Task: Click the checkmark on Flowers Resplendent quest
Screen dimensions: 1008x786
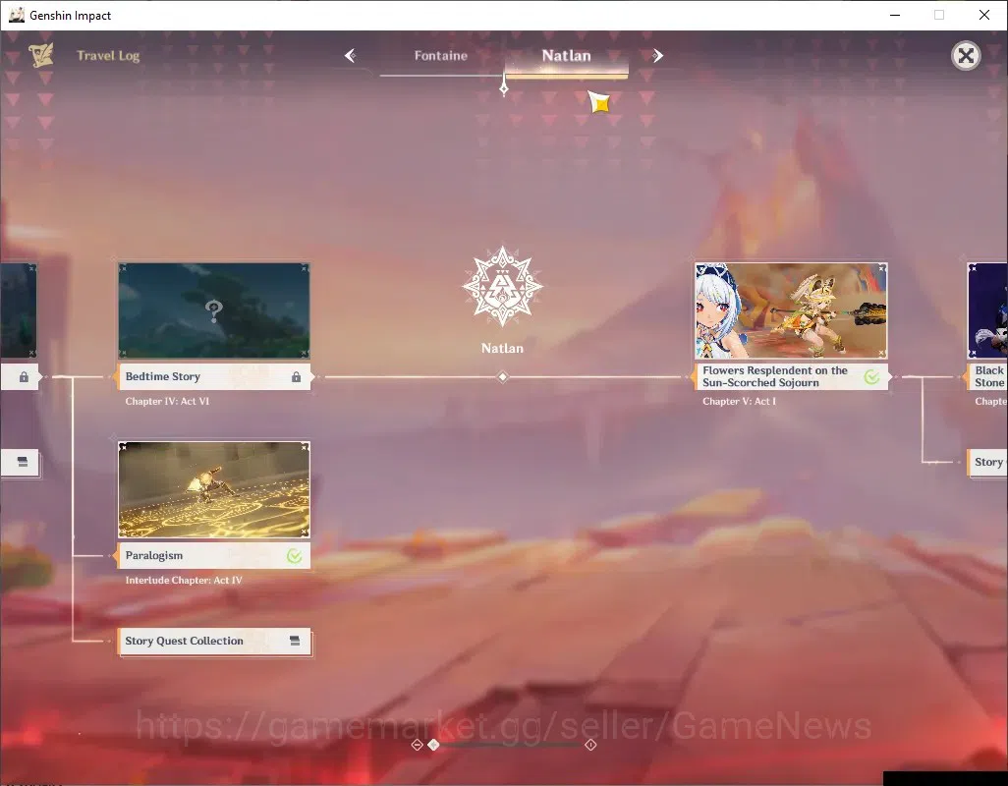Action: [871, 377]
